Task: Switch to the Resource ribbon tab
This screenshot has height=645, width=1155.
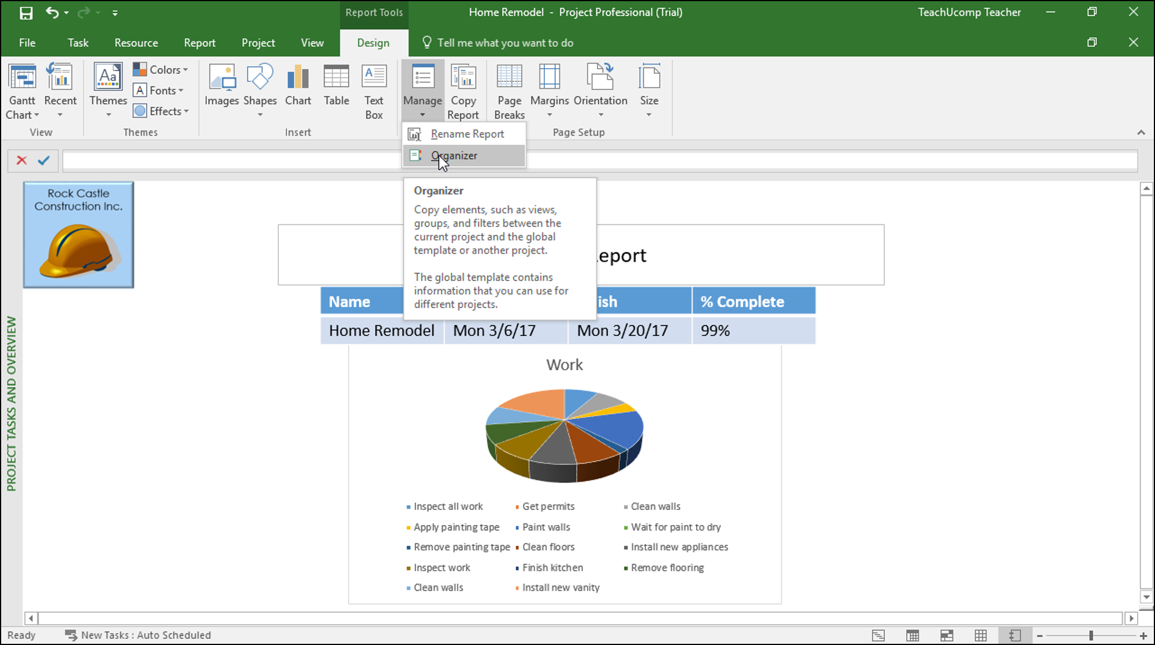Action: (136, 43)
